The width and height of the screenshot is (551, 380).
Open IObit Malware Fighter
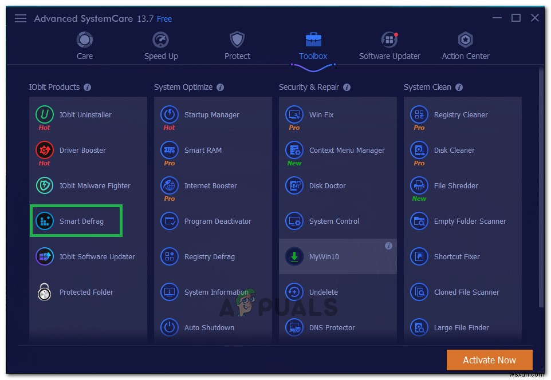point(95,185)
